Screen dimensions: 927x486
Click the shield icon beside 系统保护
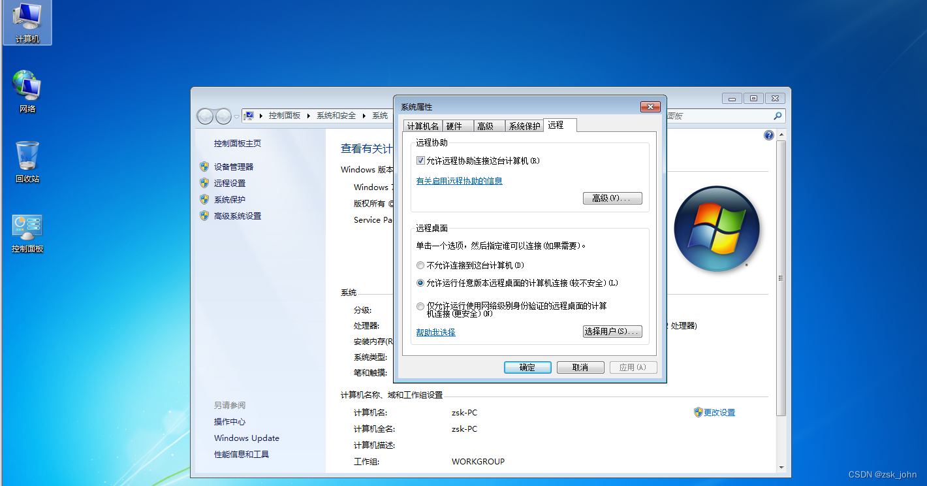[204, 199]
